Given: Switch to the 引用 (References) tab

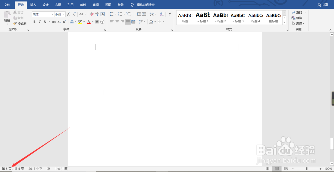Looking at the screenshot, I should (x=70, y=5).
